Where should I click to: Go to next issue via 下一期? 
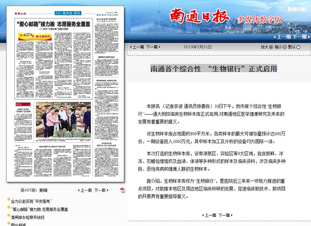(299, 37)
